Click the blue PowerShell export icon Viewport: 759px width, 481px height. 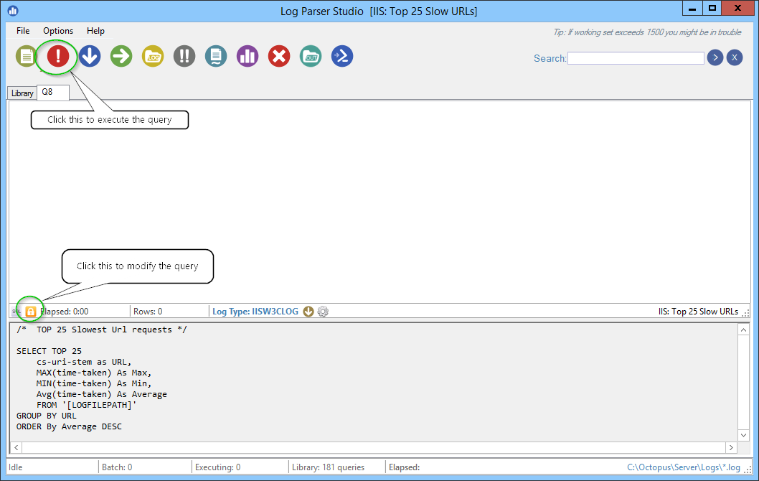click(342, 57)
